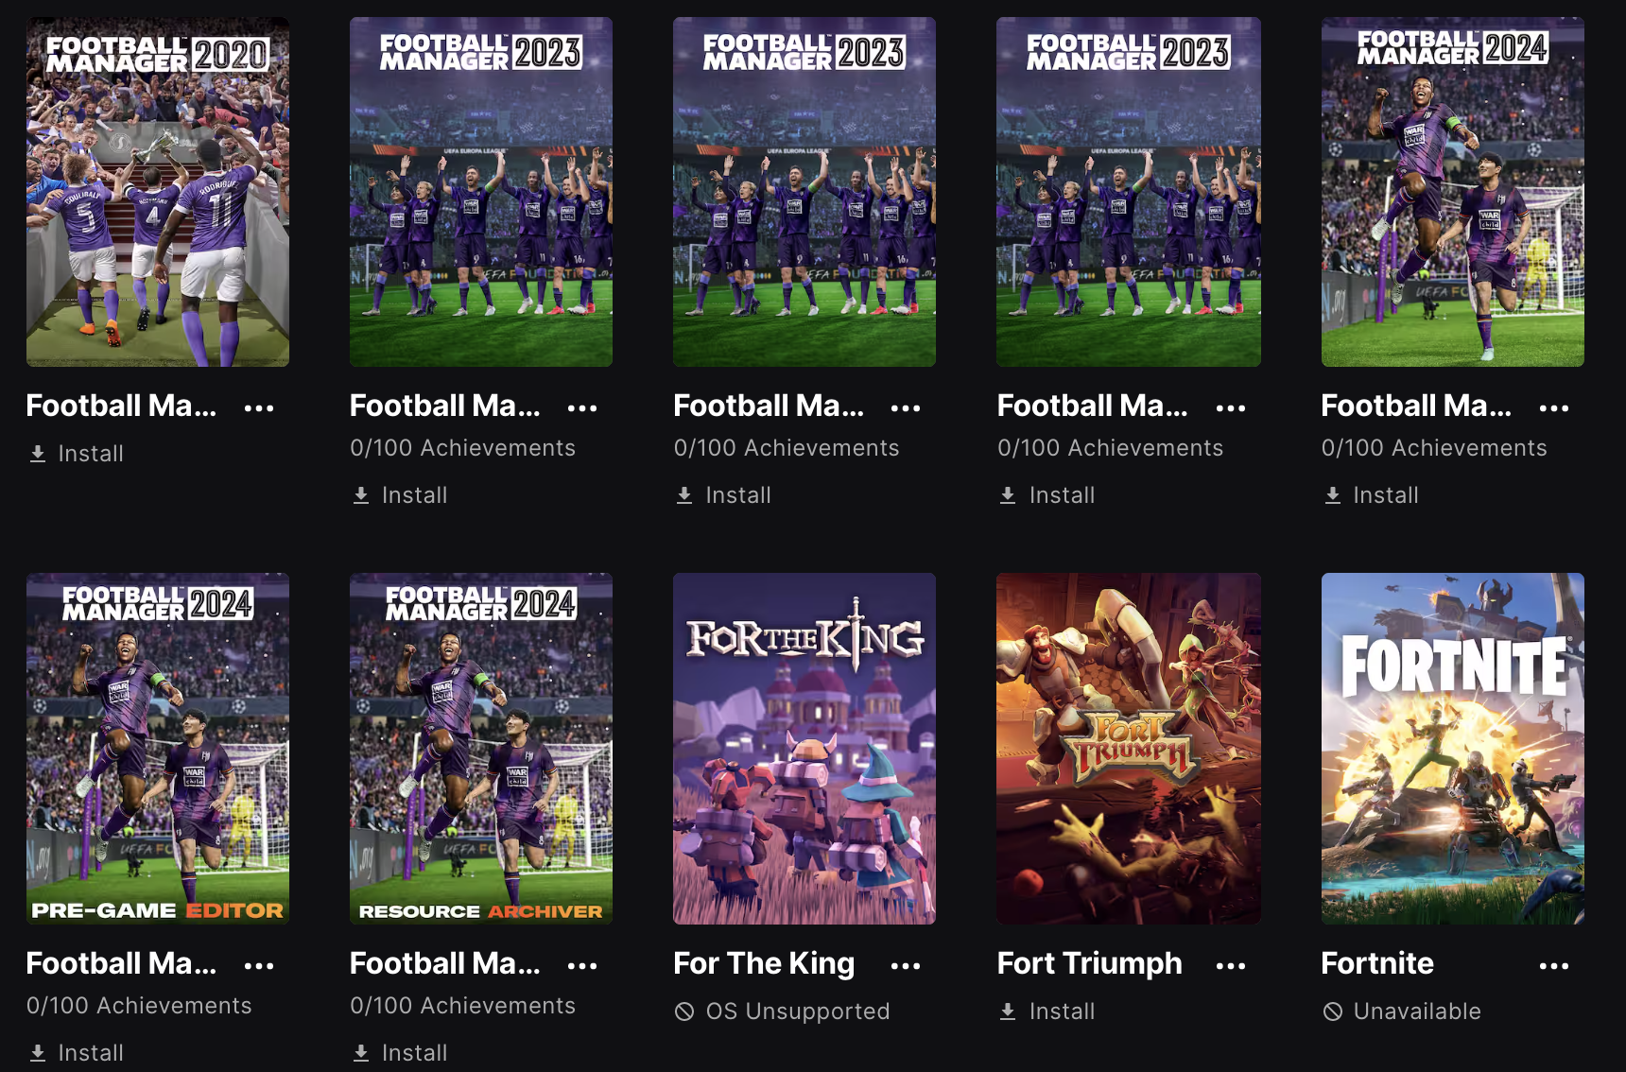This screenshot has height=1072, width=1626.
Task: Open options menu for first Football Manager 2023
Action: coord(582,408)
